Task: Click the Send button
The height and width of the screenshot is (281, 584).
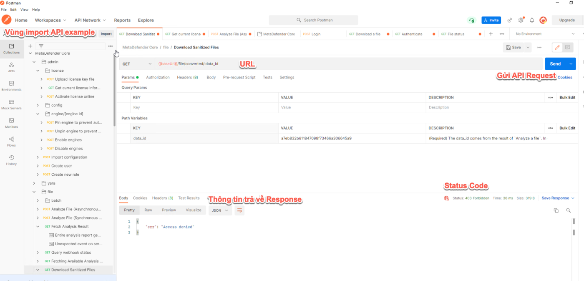Action: pyautogui.click(x=555, y=64)
